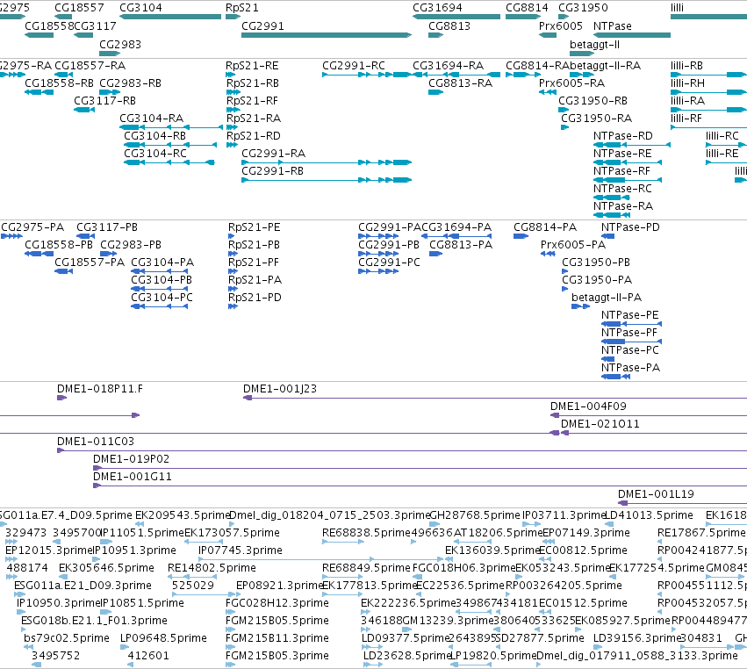The width and height of the screenshot is (747, 669).
Task: Open the CG18558 gene feature
Action: tap(40, 35)
